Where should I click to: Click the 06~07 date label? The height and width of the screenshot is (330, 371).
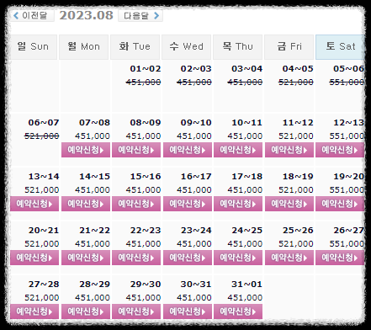(44, 122)
